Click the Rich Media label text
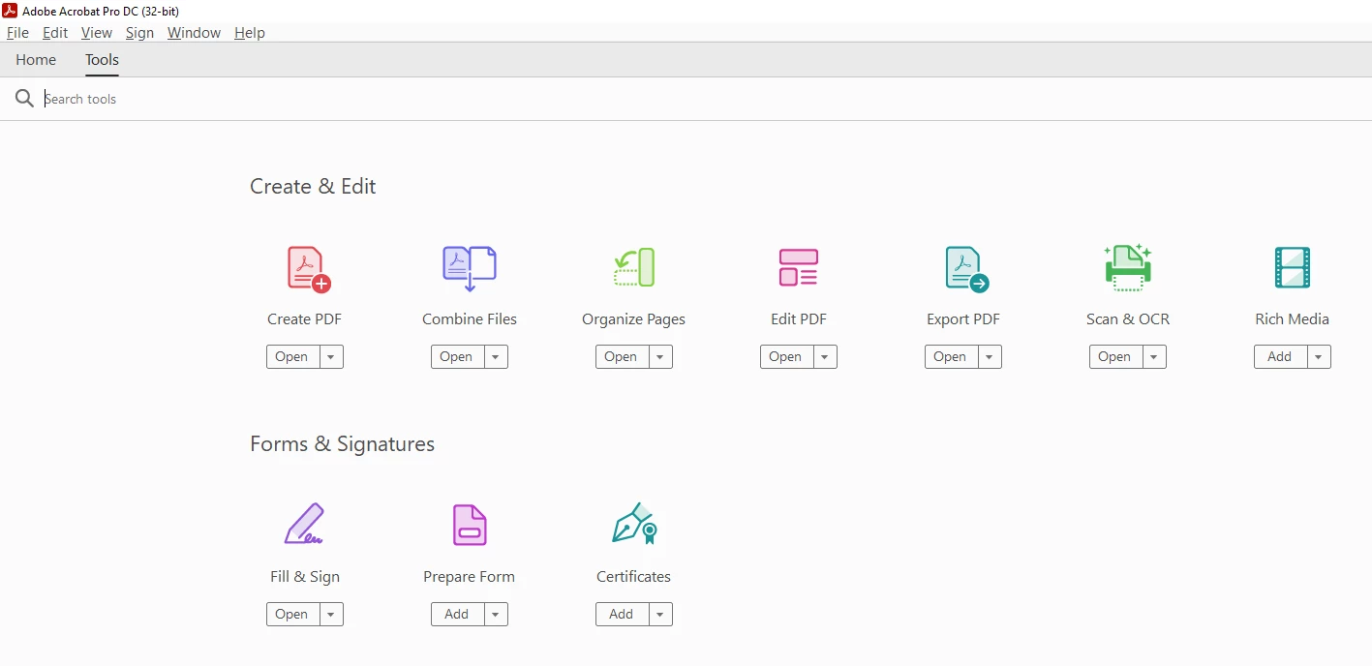 pos(1292,319)
